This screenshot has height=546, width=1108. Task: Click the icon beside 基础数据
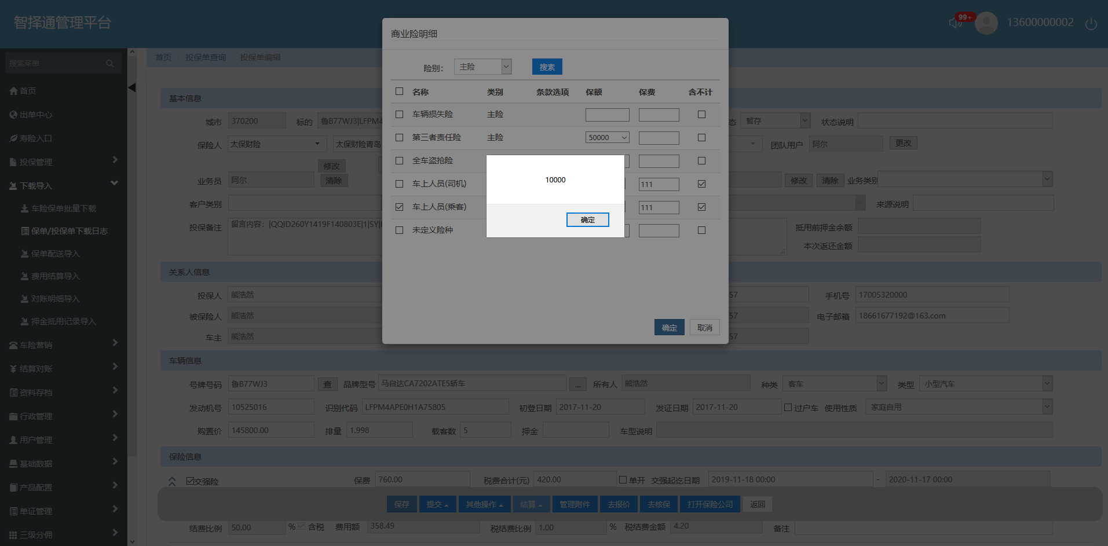click(x=14, y=464)
